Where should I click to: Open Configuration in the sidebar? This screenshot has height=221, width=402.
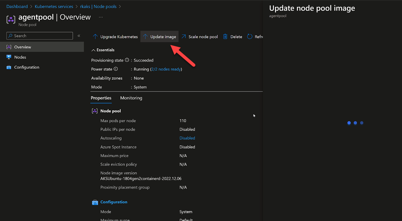point(27,67)
